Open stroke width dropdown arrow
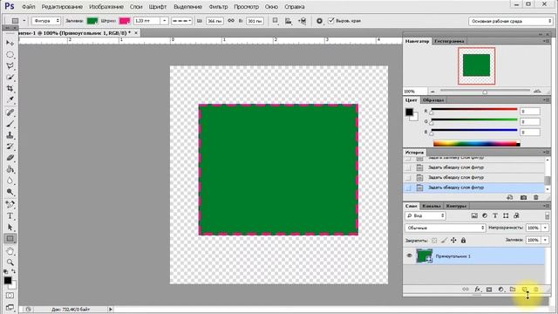This screenshot has height=314, width=558. [x=165, y=21]
